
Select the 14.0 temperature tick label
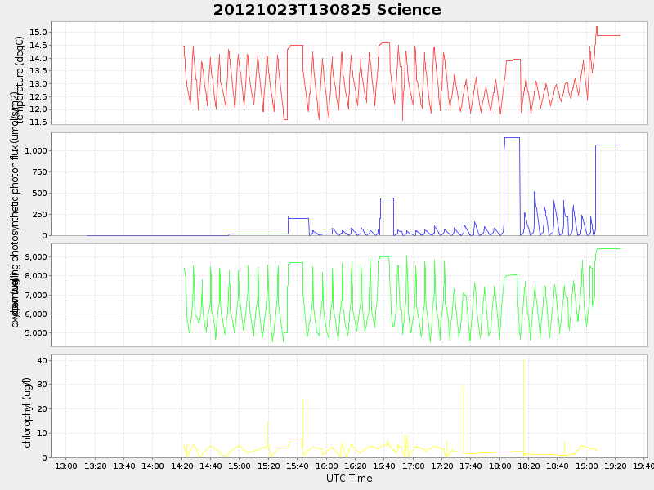click(38, 58)
